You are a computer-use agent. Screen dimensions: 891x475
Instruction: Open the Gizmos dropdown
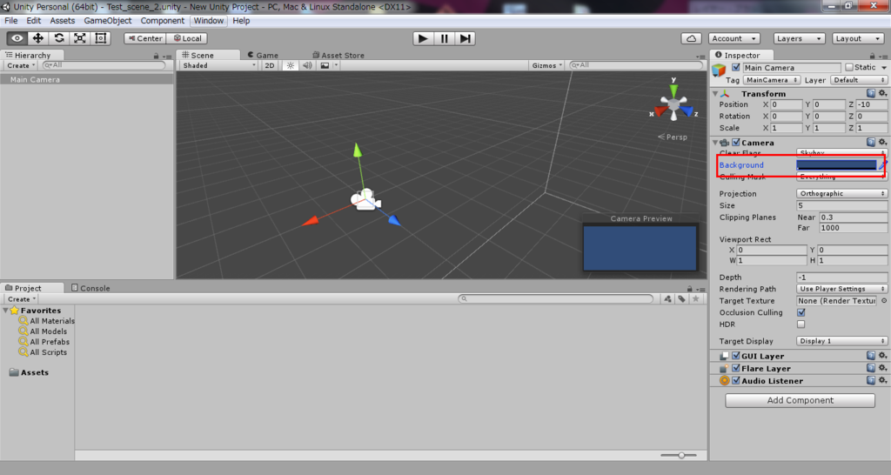click(546, 65)
